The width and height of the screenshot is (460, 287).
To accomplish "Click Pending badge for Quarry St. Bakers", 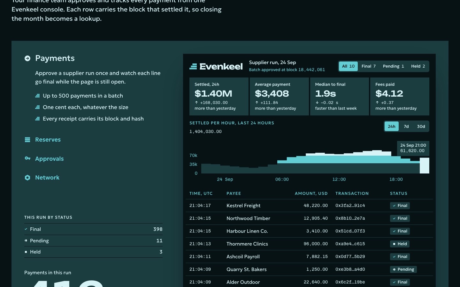I will pyautogui.click(x=403, y=269).
